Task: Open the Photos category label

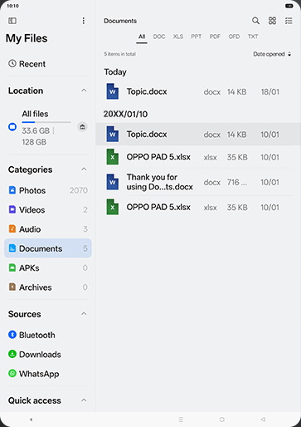Action: (x=32, y=190)
